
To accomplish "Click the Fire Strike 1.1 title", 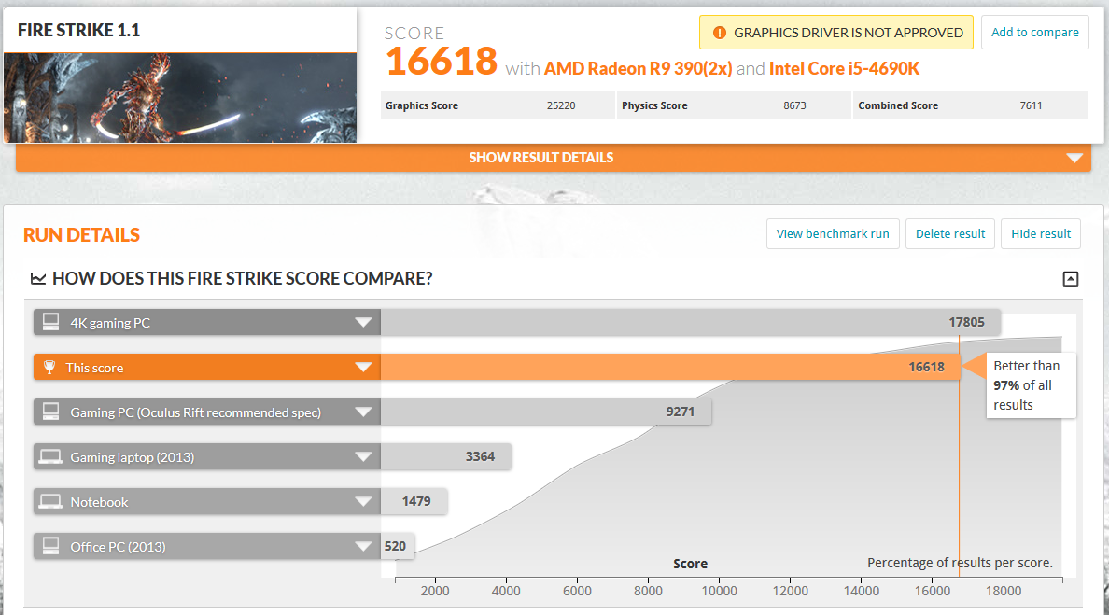I will click(x=78, y=31).
